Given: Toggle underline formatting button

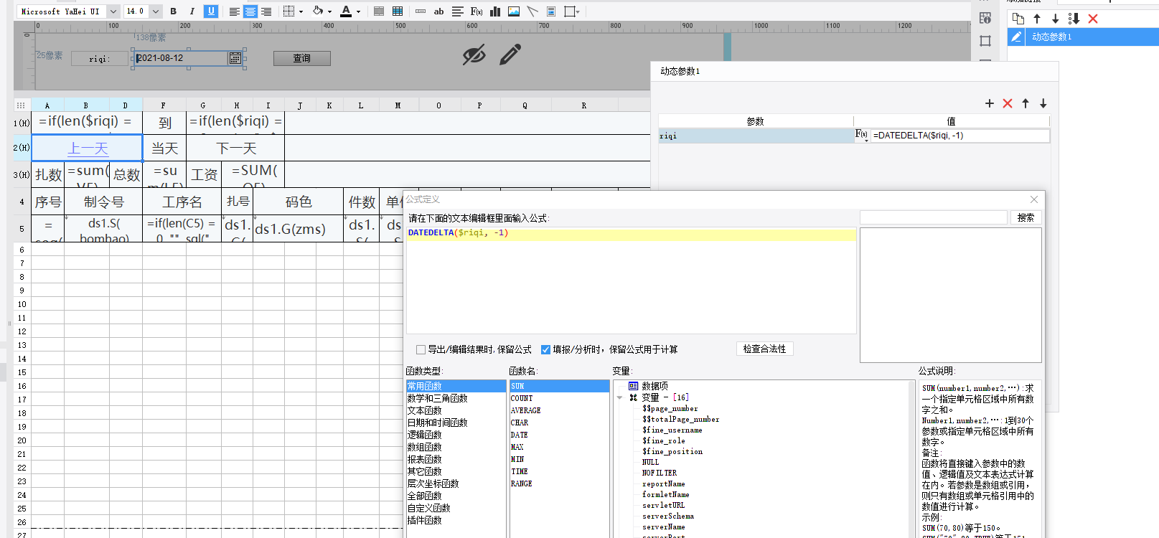Looking at the screenshot, I should click(211, 11).
